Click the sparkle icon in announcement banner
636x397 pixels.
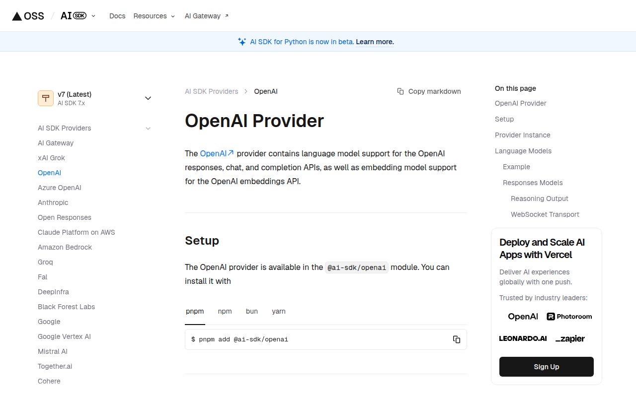click(242, 42)
